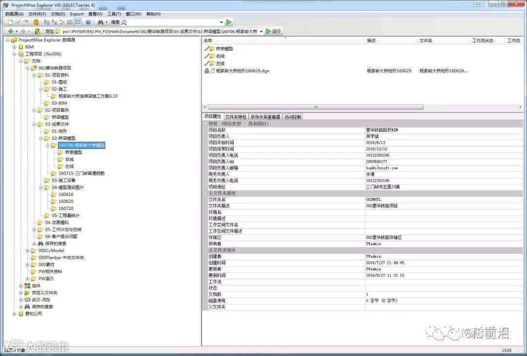Sort by 描述 column header

[391, 41]
